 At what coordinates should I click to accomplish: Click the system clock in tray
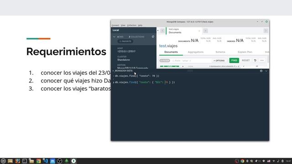[288, 161]
